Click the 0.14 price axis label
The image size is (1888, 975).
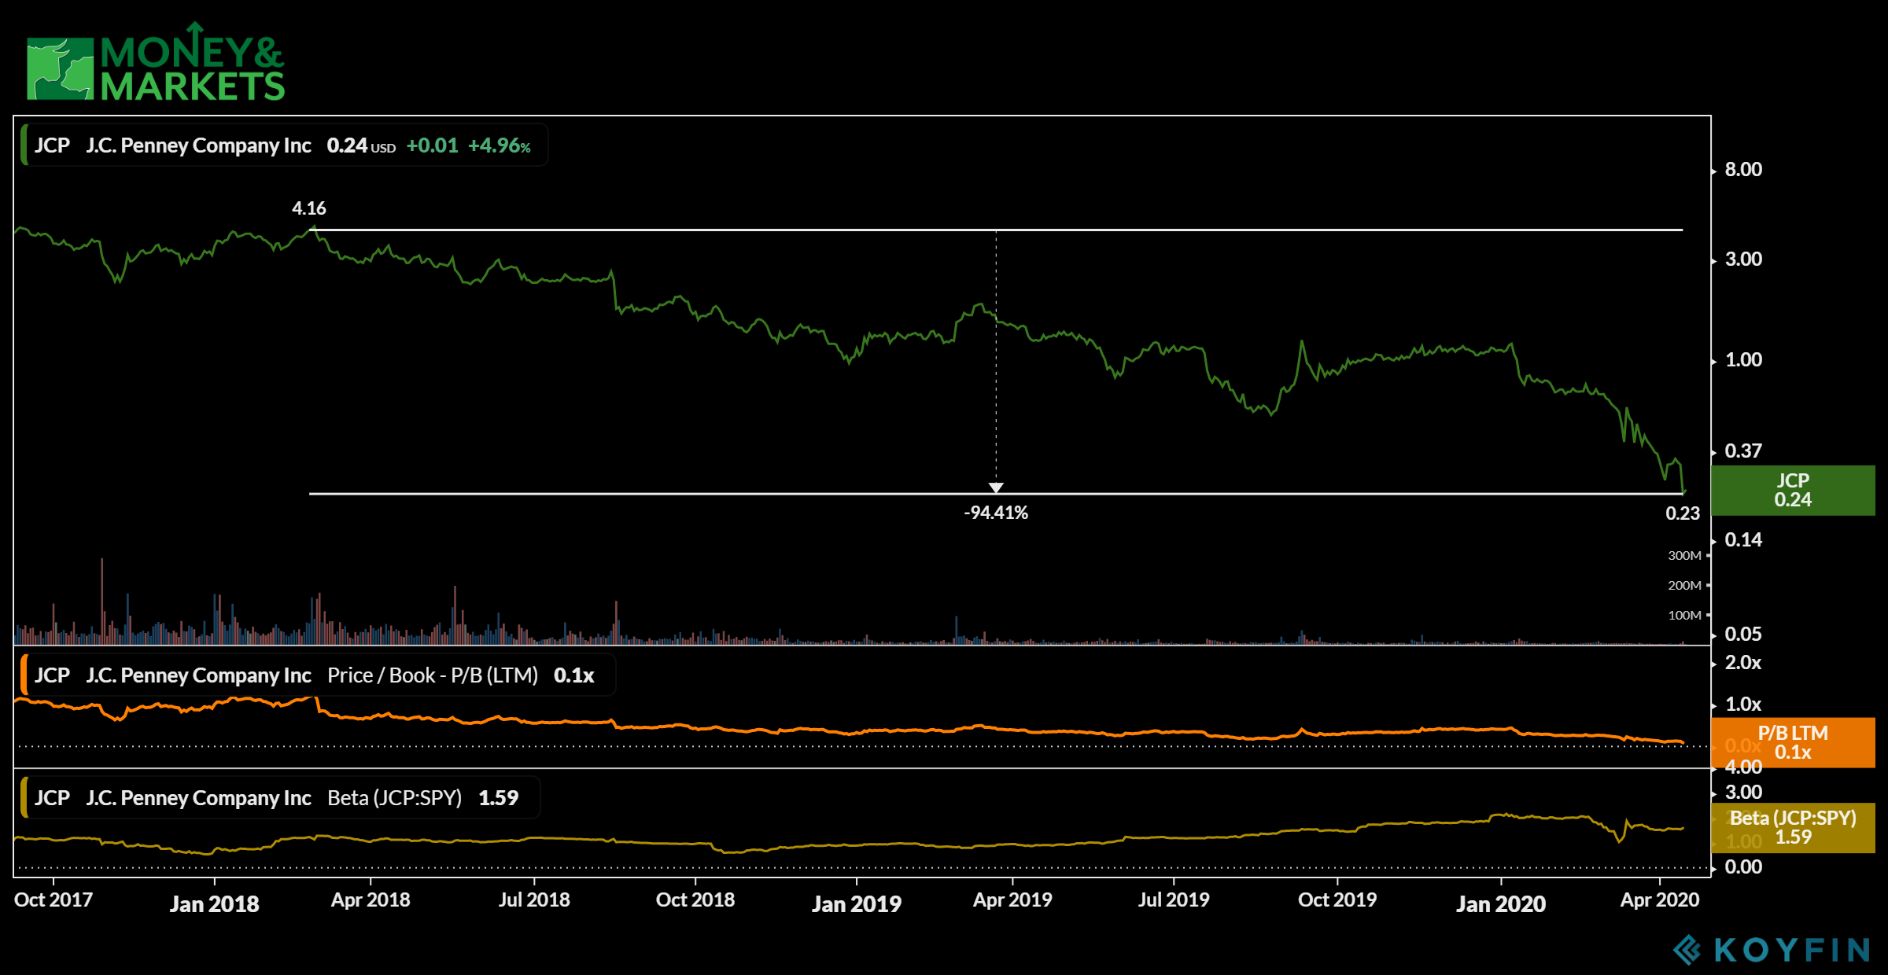point(1743,539)
